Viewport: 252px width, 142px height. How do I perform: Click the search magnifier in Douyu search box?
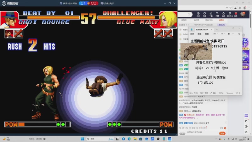tap(189, 15)
